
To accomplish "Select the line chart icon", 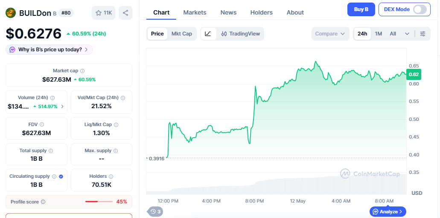I will pyautogui.click(x=208, y=34).
